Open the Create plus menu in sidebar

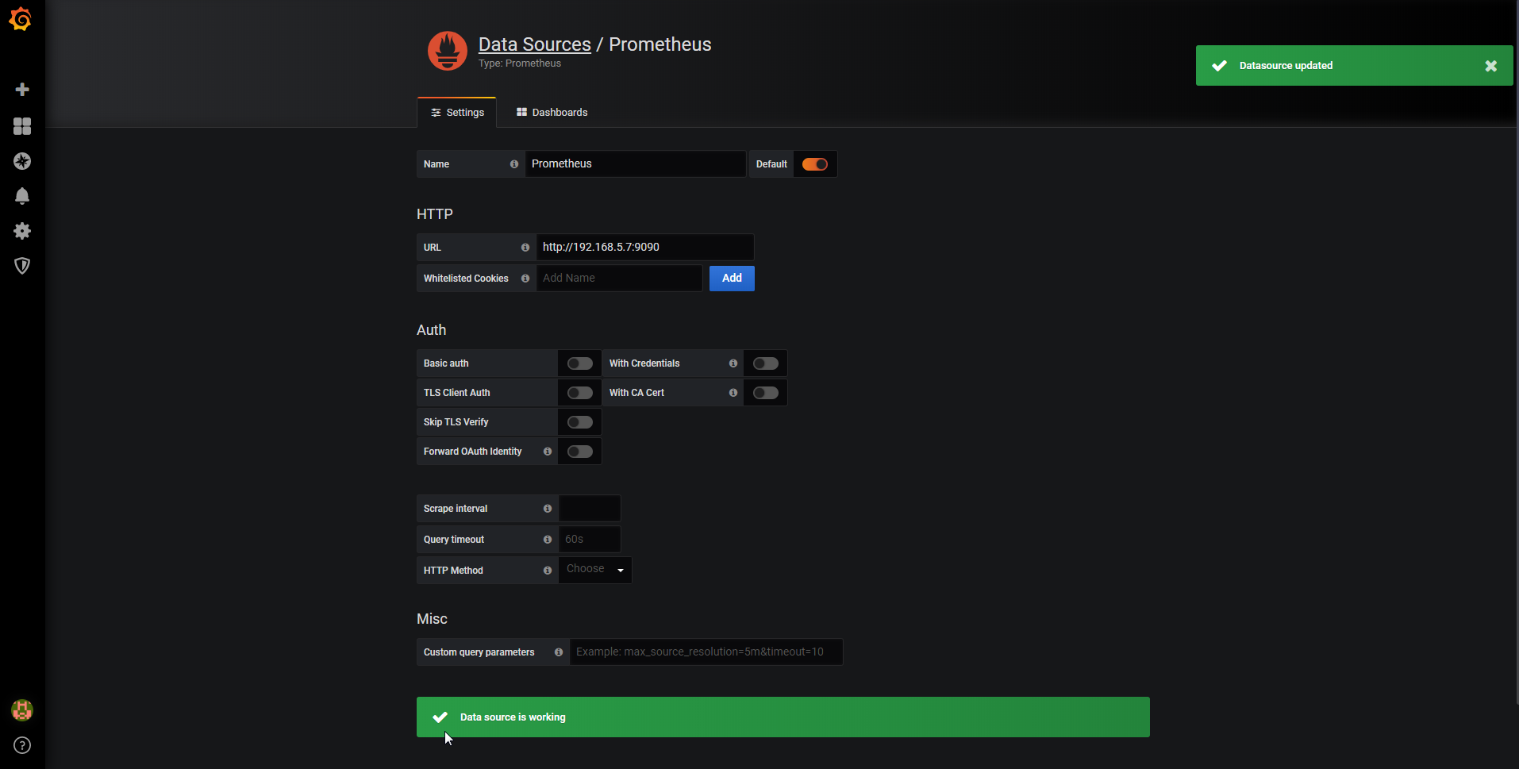pyautogui.click(x=22, y=90)
